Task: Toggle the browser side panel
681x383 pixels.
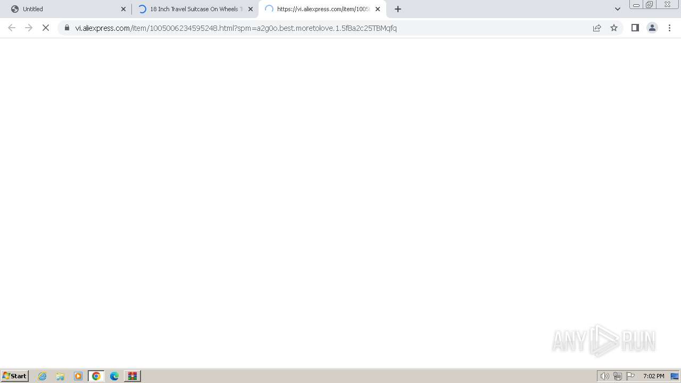Action: [x=635, y=28]
